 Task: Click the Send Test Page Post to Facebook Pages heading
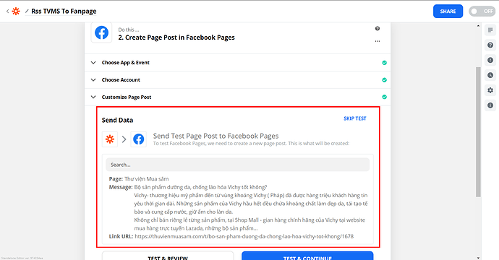point(216,136)
